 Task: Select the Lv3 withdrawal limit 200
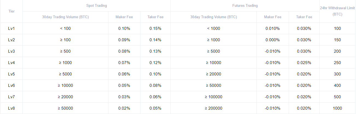click(337, 51)
